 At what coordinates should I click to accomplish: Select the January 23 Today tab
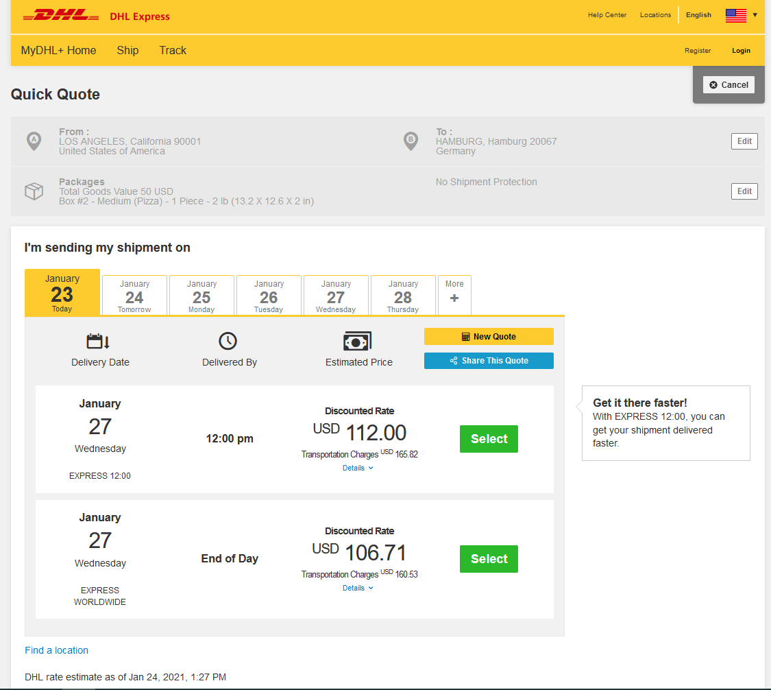(62, 293)
